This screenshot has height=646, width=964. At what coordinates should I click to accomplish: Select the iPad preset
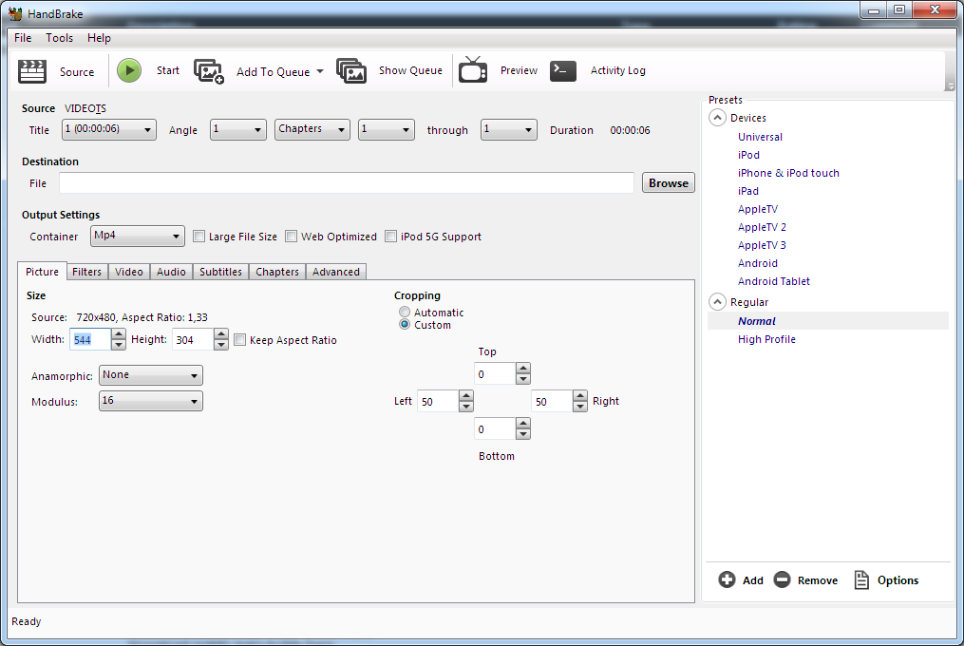coord(748,191)
